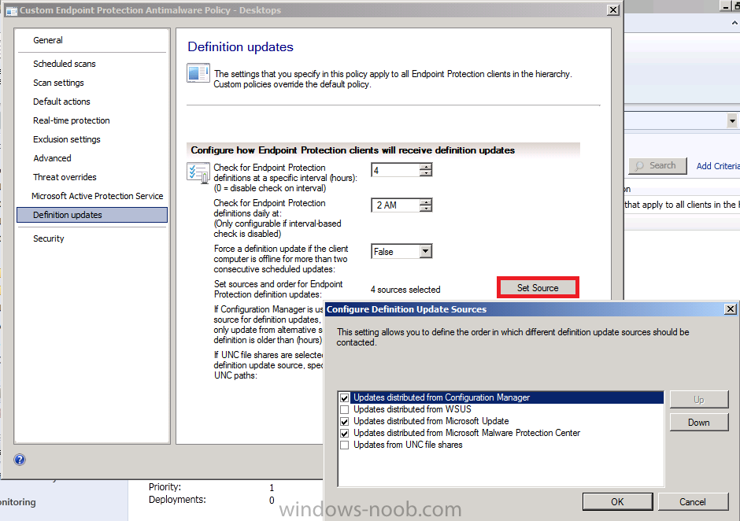Click the Deployments value 0 in background details

click(272, 501)
